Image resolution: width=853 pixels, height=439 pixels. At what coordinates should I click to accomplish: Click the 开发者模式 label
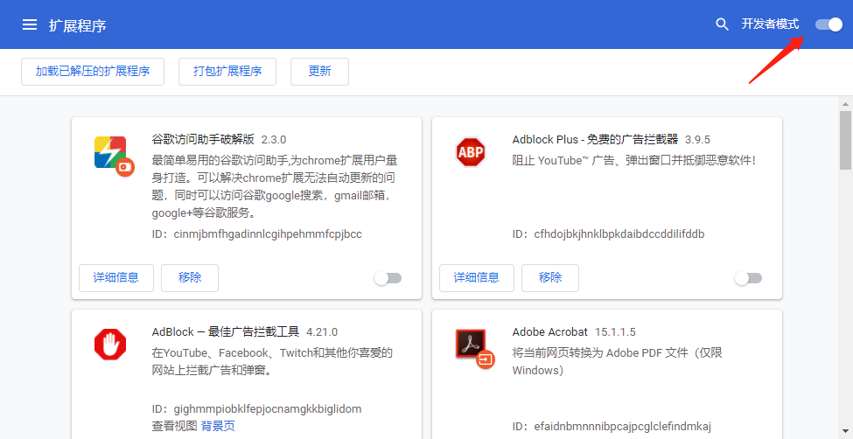(770, 24)
